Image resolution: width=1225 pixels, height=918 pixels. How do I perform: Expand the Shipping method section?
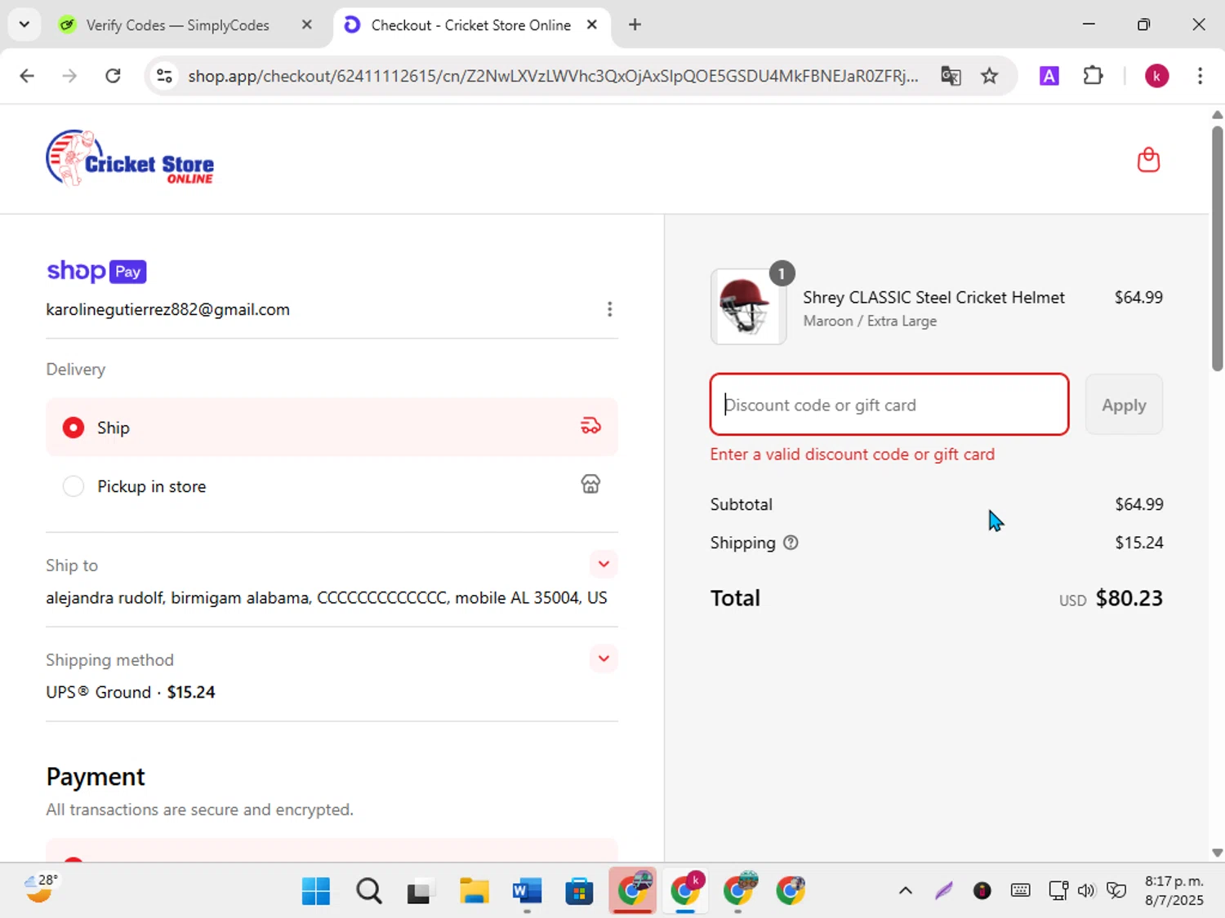tap(604, 659)
